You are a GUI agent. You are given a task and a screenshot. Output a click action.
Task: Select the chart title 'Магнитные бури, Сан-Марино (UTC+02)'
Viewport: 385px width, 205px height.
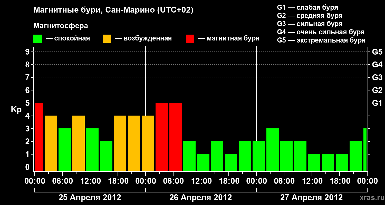tap(113, 10)
